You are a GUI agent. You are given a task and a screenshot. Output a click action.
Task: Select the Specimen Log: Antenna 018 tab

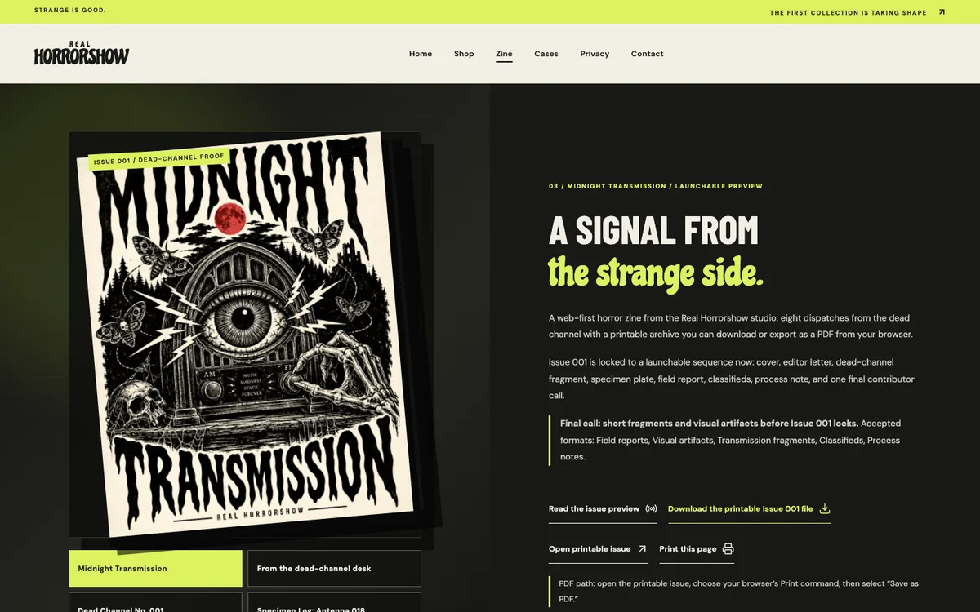[x=334, y=602]
